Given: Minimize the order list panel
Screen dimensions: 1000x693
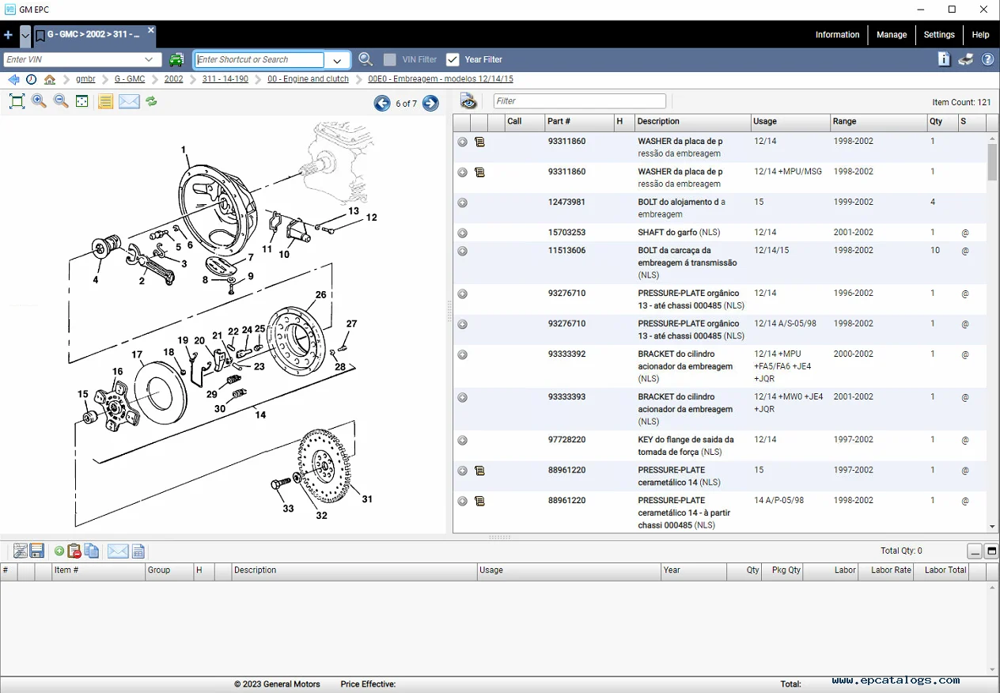Looking at the screenshot, I should point(975,551).
